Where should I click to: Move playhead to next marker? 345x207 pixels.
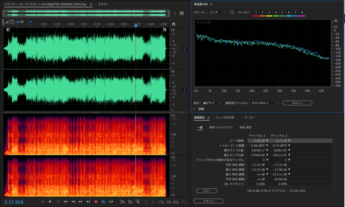click(88, 202)
